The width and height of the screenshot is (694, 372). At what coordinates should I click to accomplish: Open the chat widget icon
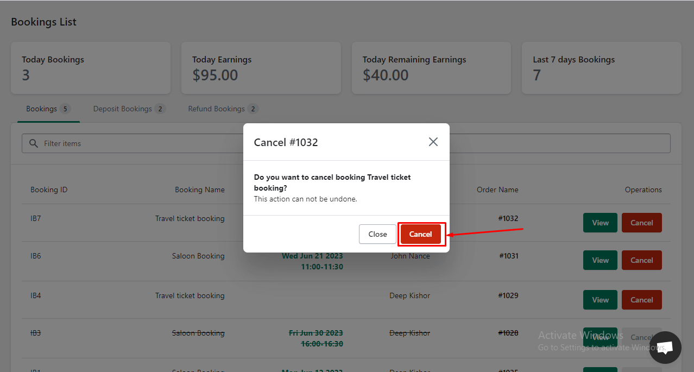point(665,348)
